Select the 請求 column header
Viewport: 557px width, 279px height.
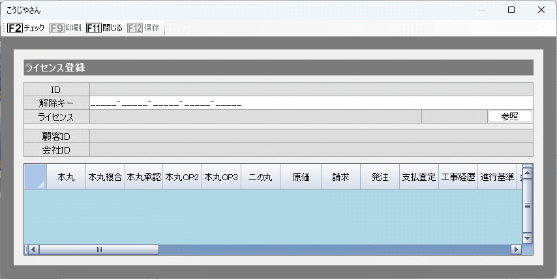tap(340, 177)
